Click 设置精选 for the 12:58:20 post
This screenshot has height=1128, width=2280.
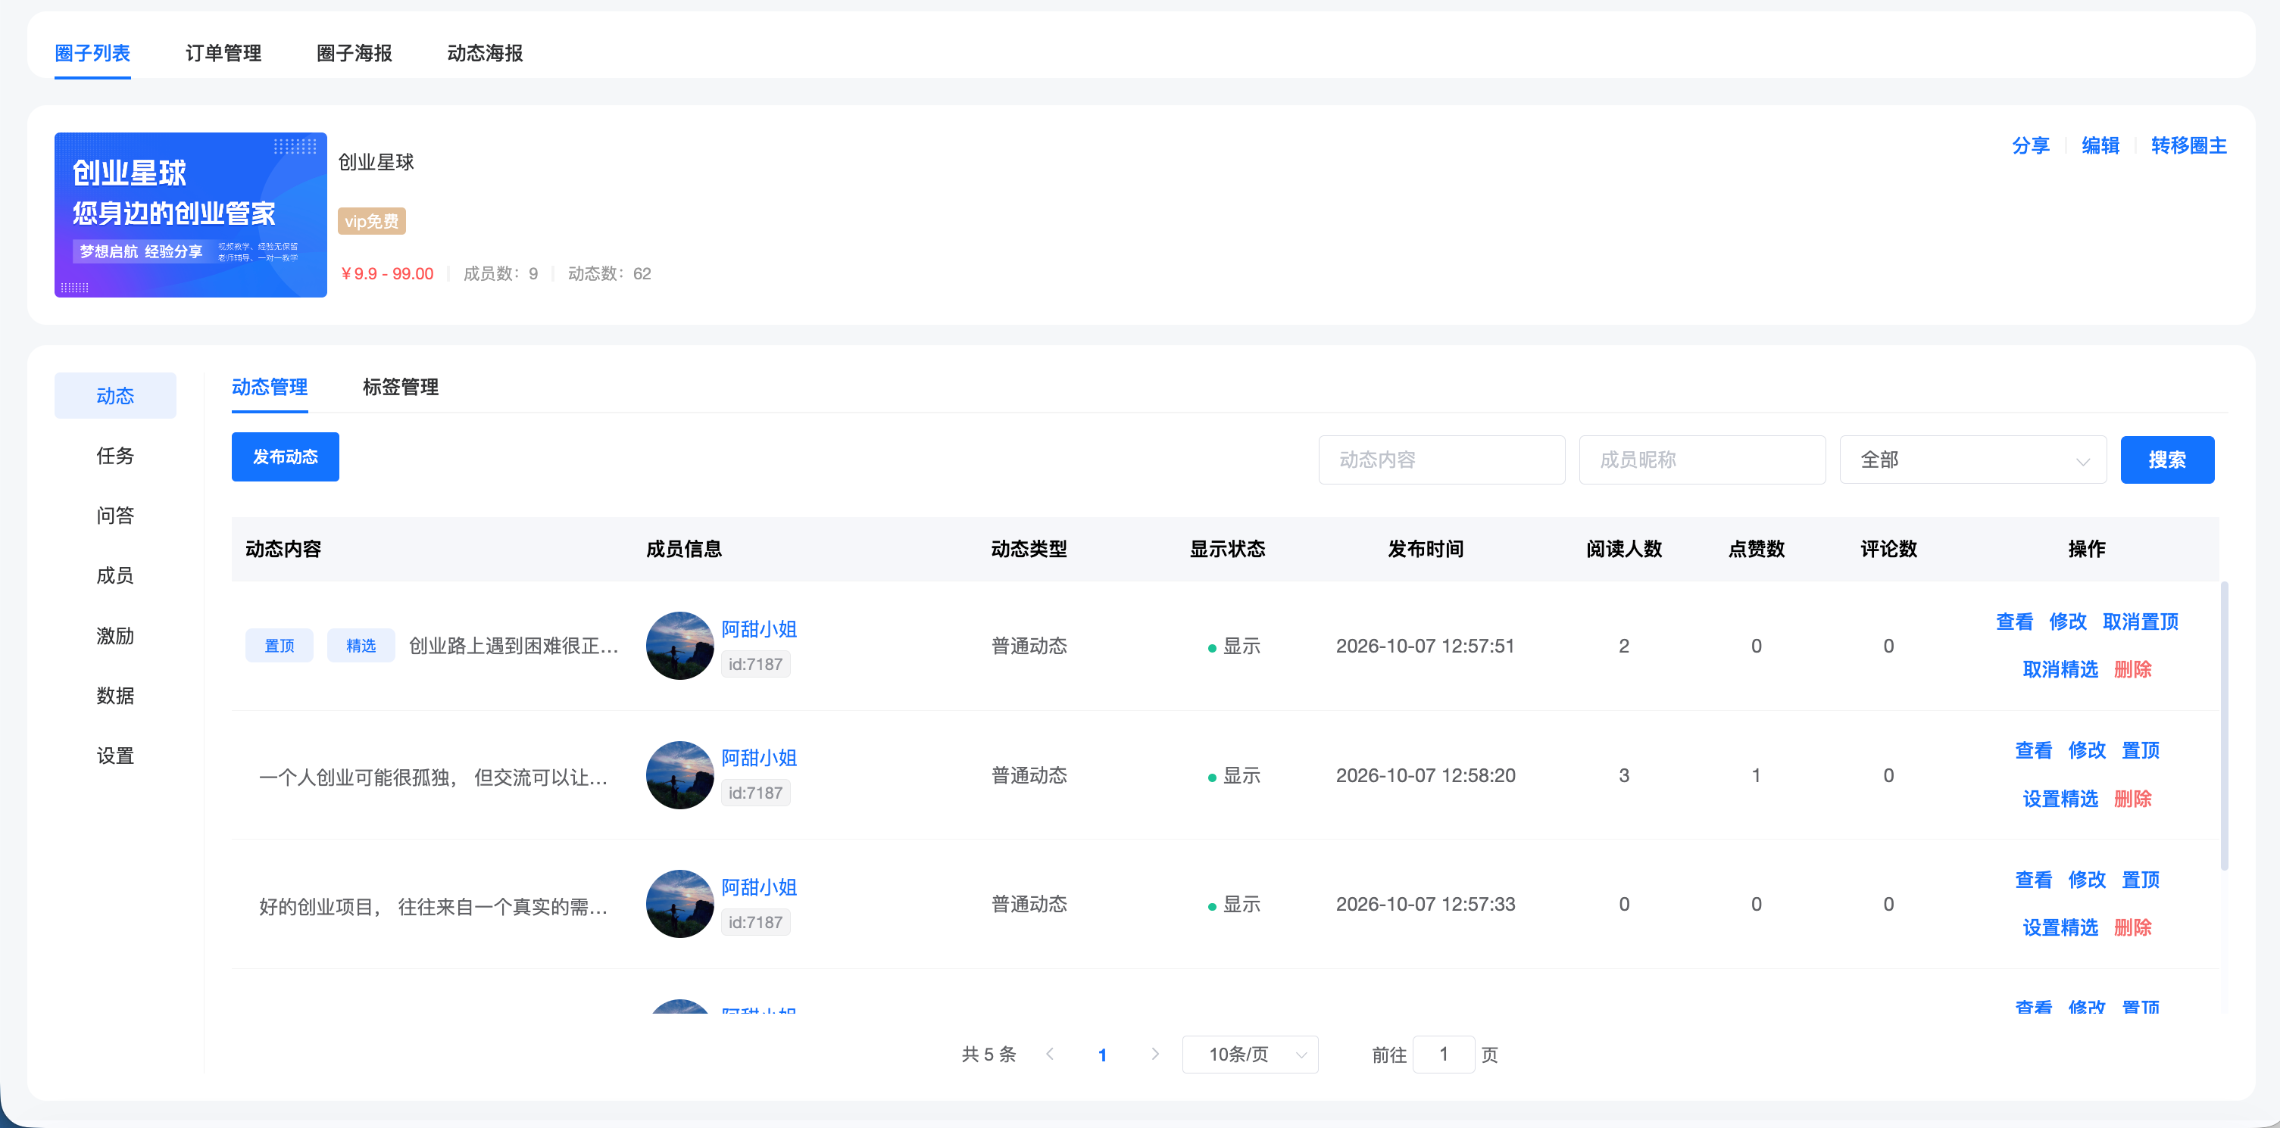coord(2060,799)
